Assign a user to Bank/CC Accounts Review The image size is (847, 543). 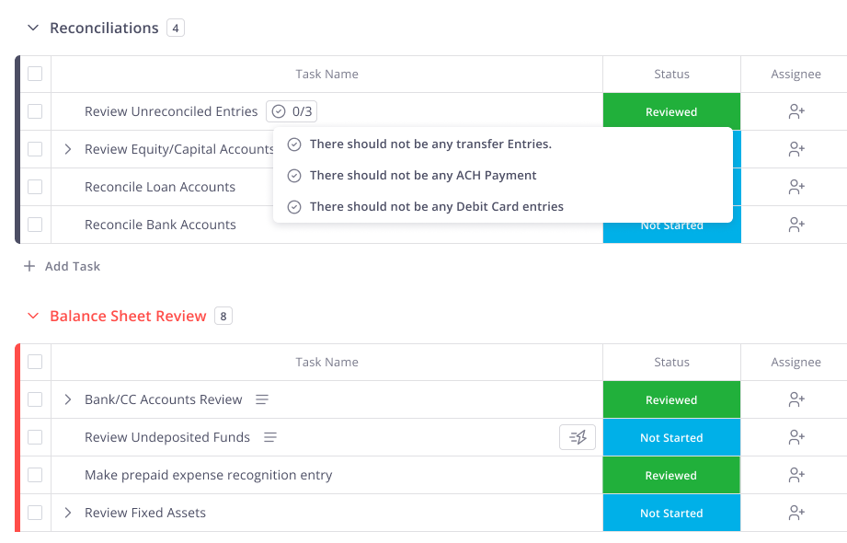[796, 399]
